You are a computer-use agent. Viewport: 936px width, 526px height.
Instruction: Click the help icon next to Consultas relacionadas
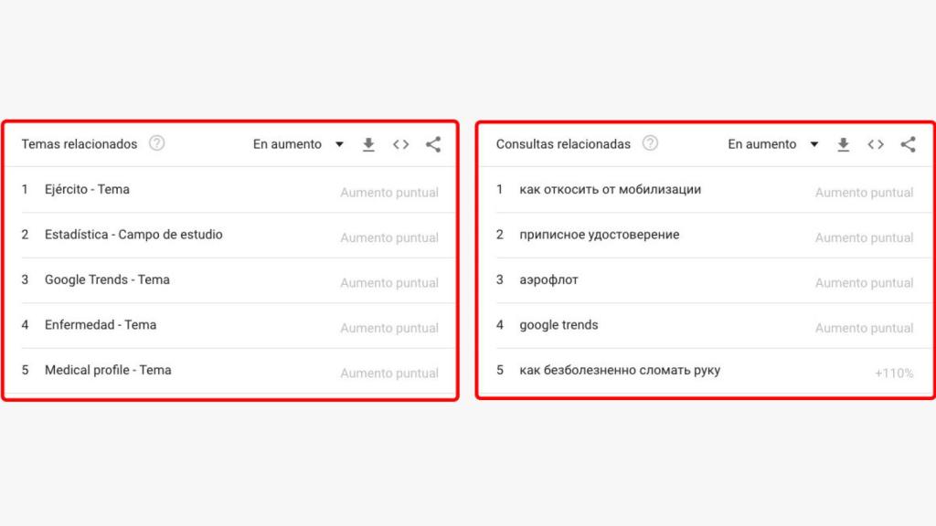(650, 143)
